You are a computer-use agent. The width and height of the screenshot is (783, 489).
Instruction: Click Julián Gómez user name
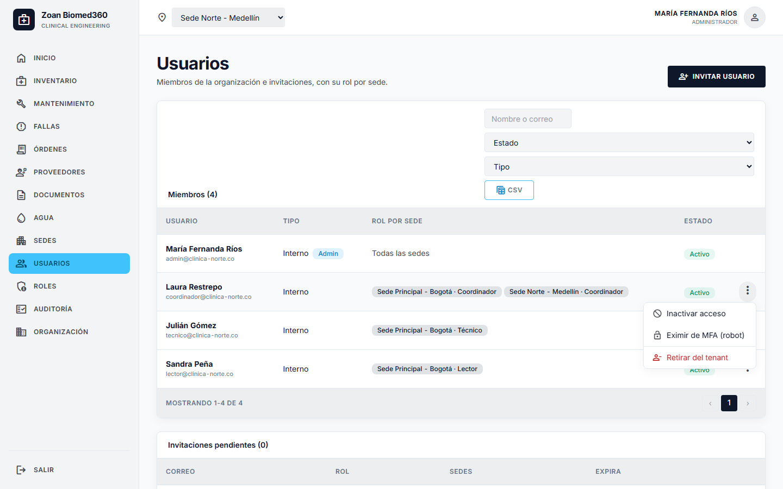(191, 325)
